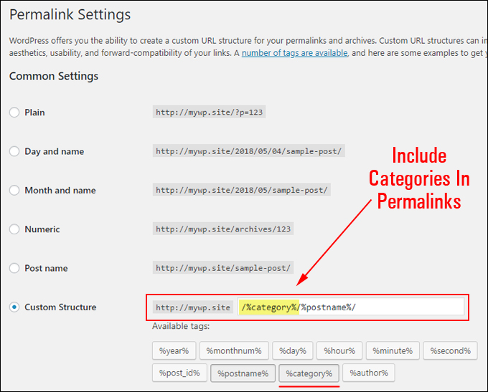Insert the %hour% tag button

point(339,350)
